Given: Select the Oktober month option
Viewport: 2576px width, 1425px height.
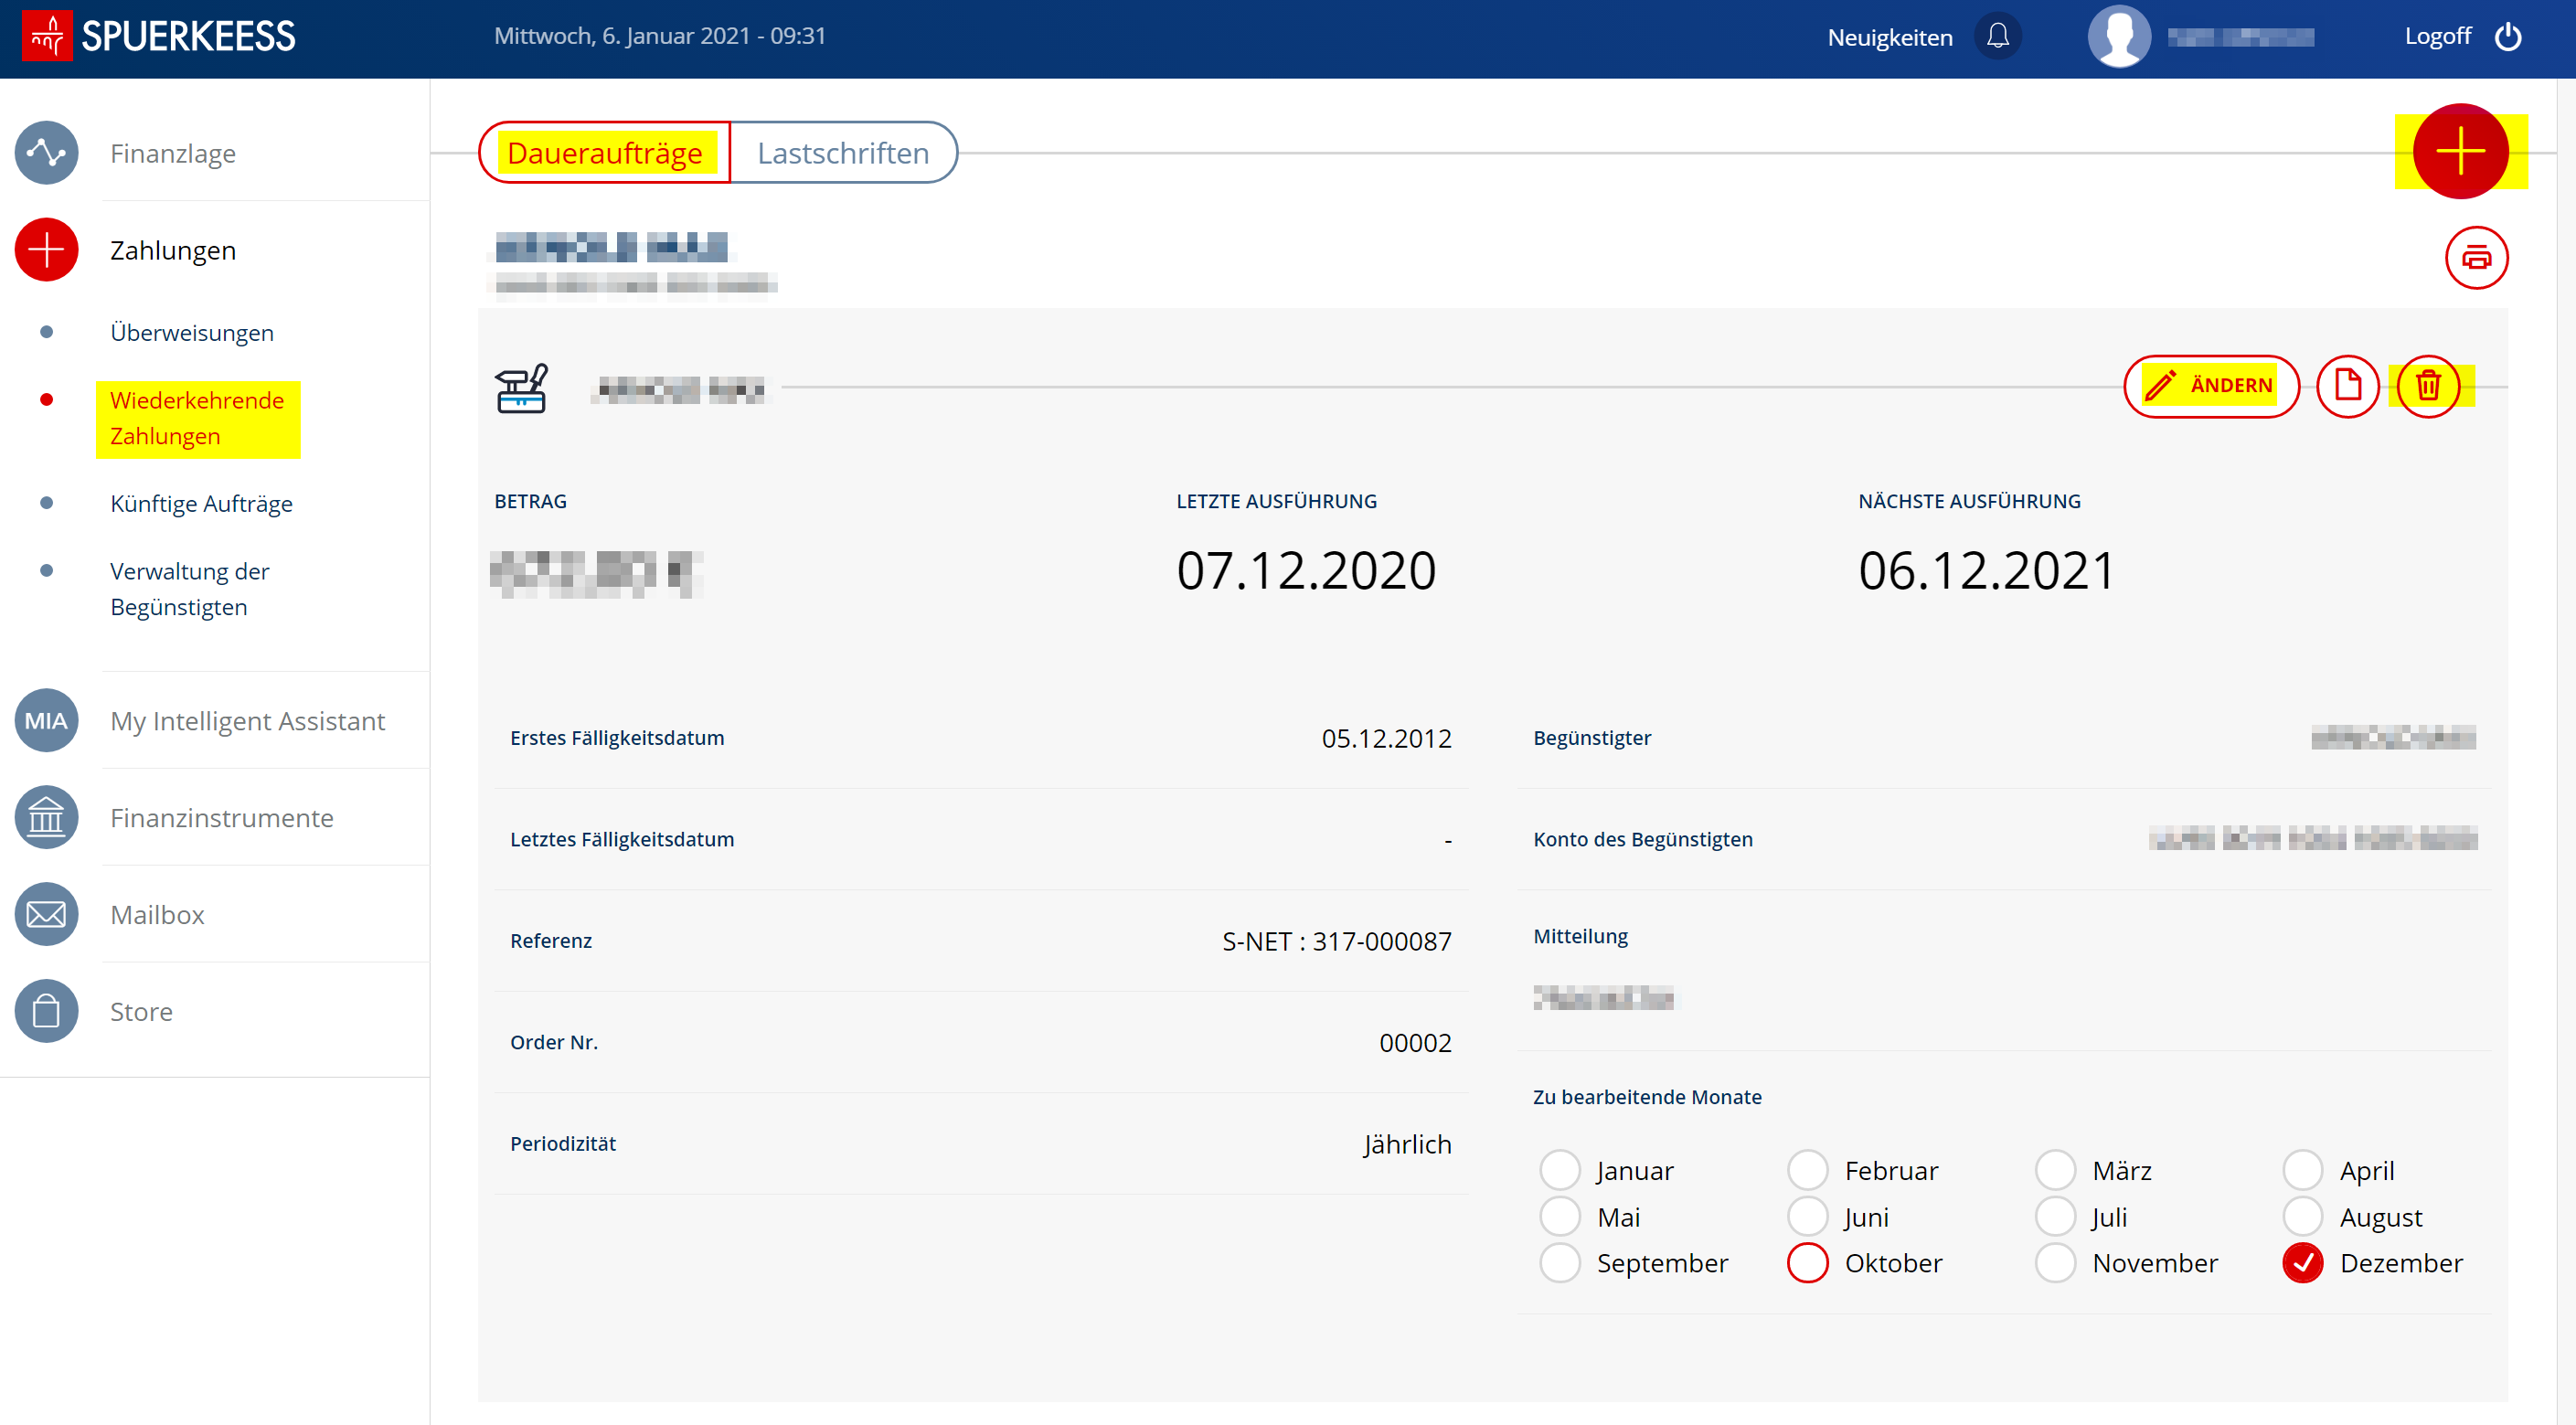Looking at the screenshot, I should [x=1807, y=1263].
